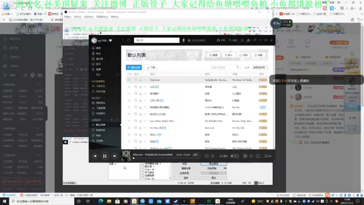Screen dimensions: 364x205
Task: Open more options for song Dilemma
Action: tap(145, 80)
